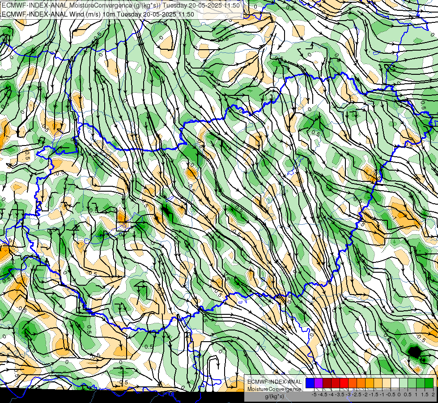Click the 0 tick label in the legend

tap(400, 394)
